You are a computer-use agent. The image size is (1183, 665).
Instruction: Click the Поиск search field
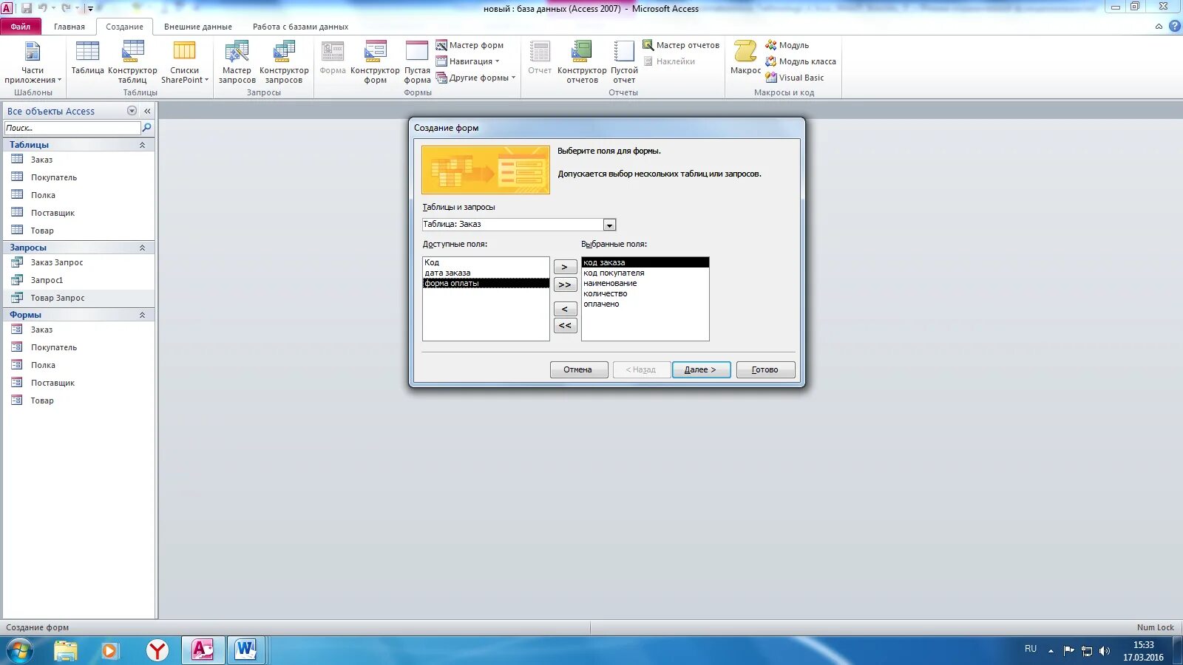pos(72,128)
